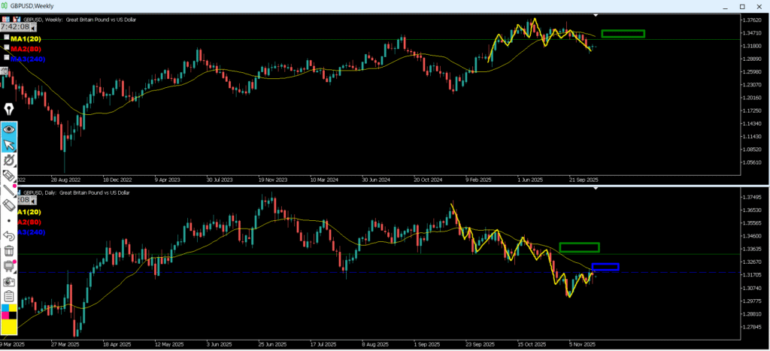Select the arrow pointer cursor tool
This screenshot has width=770, height=351.
[x=9, y=144]
